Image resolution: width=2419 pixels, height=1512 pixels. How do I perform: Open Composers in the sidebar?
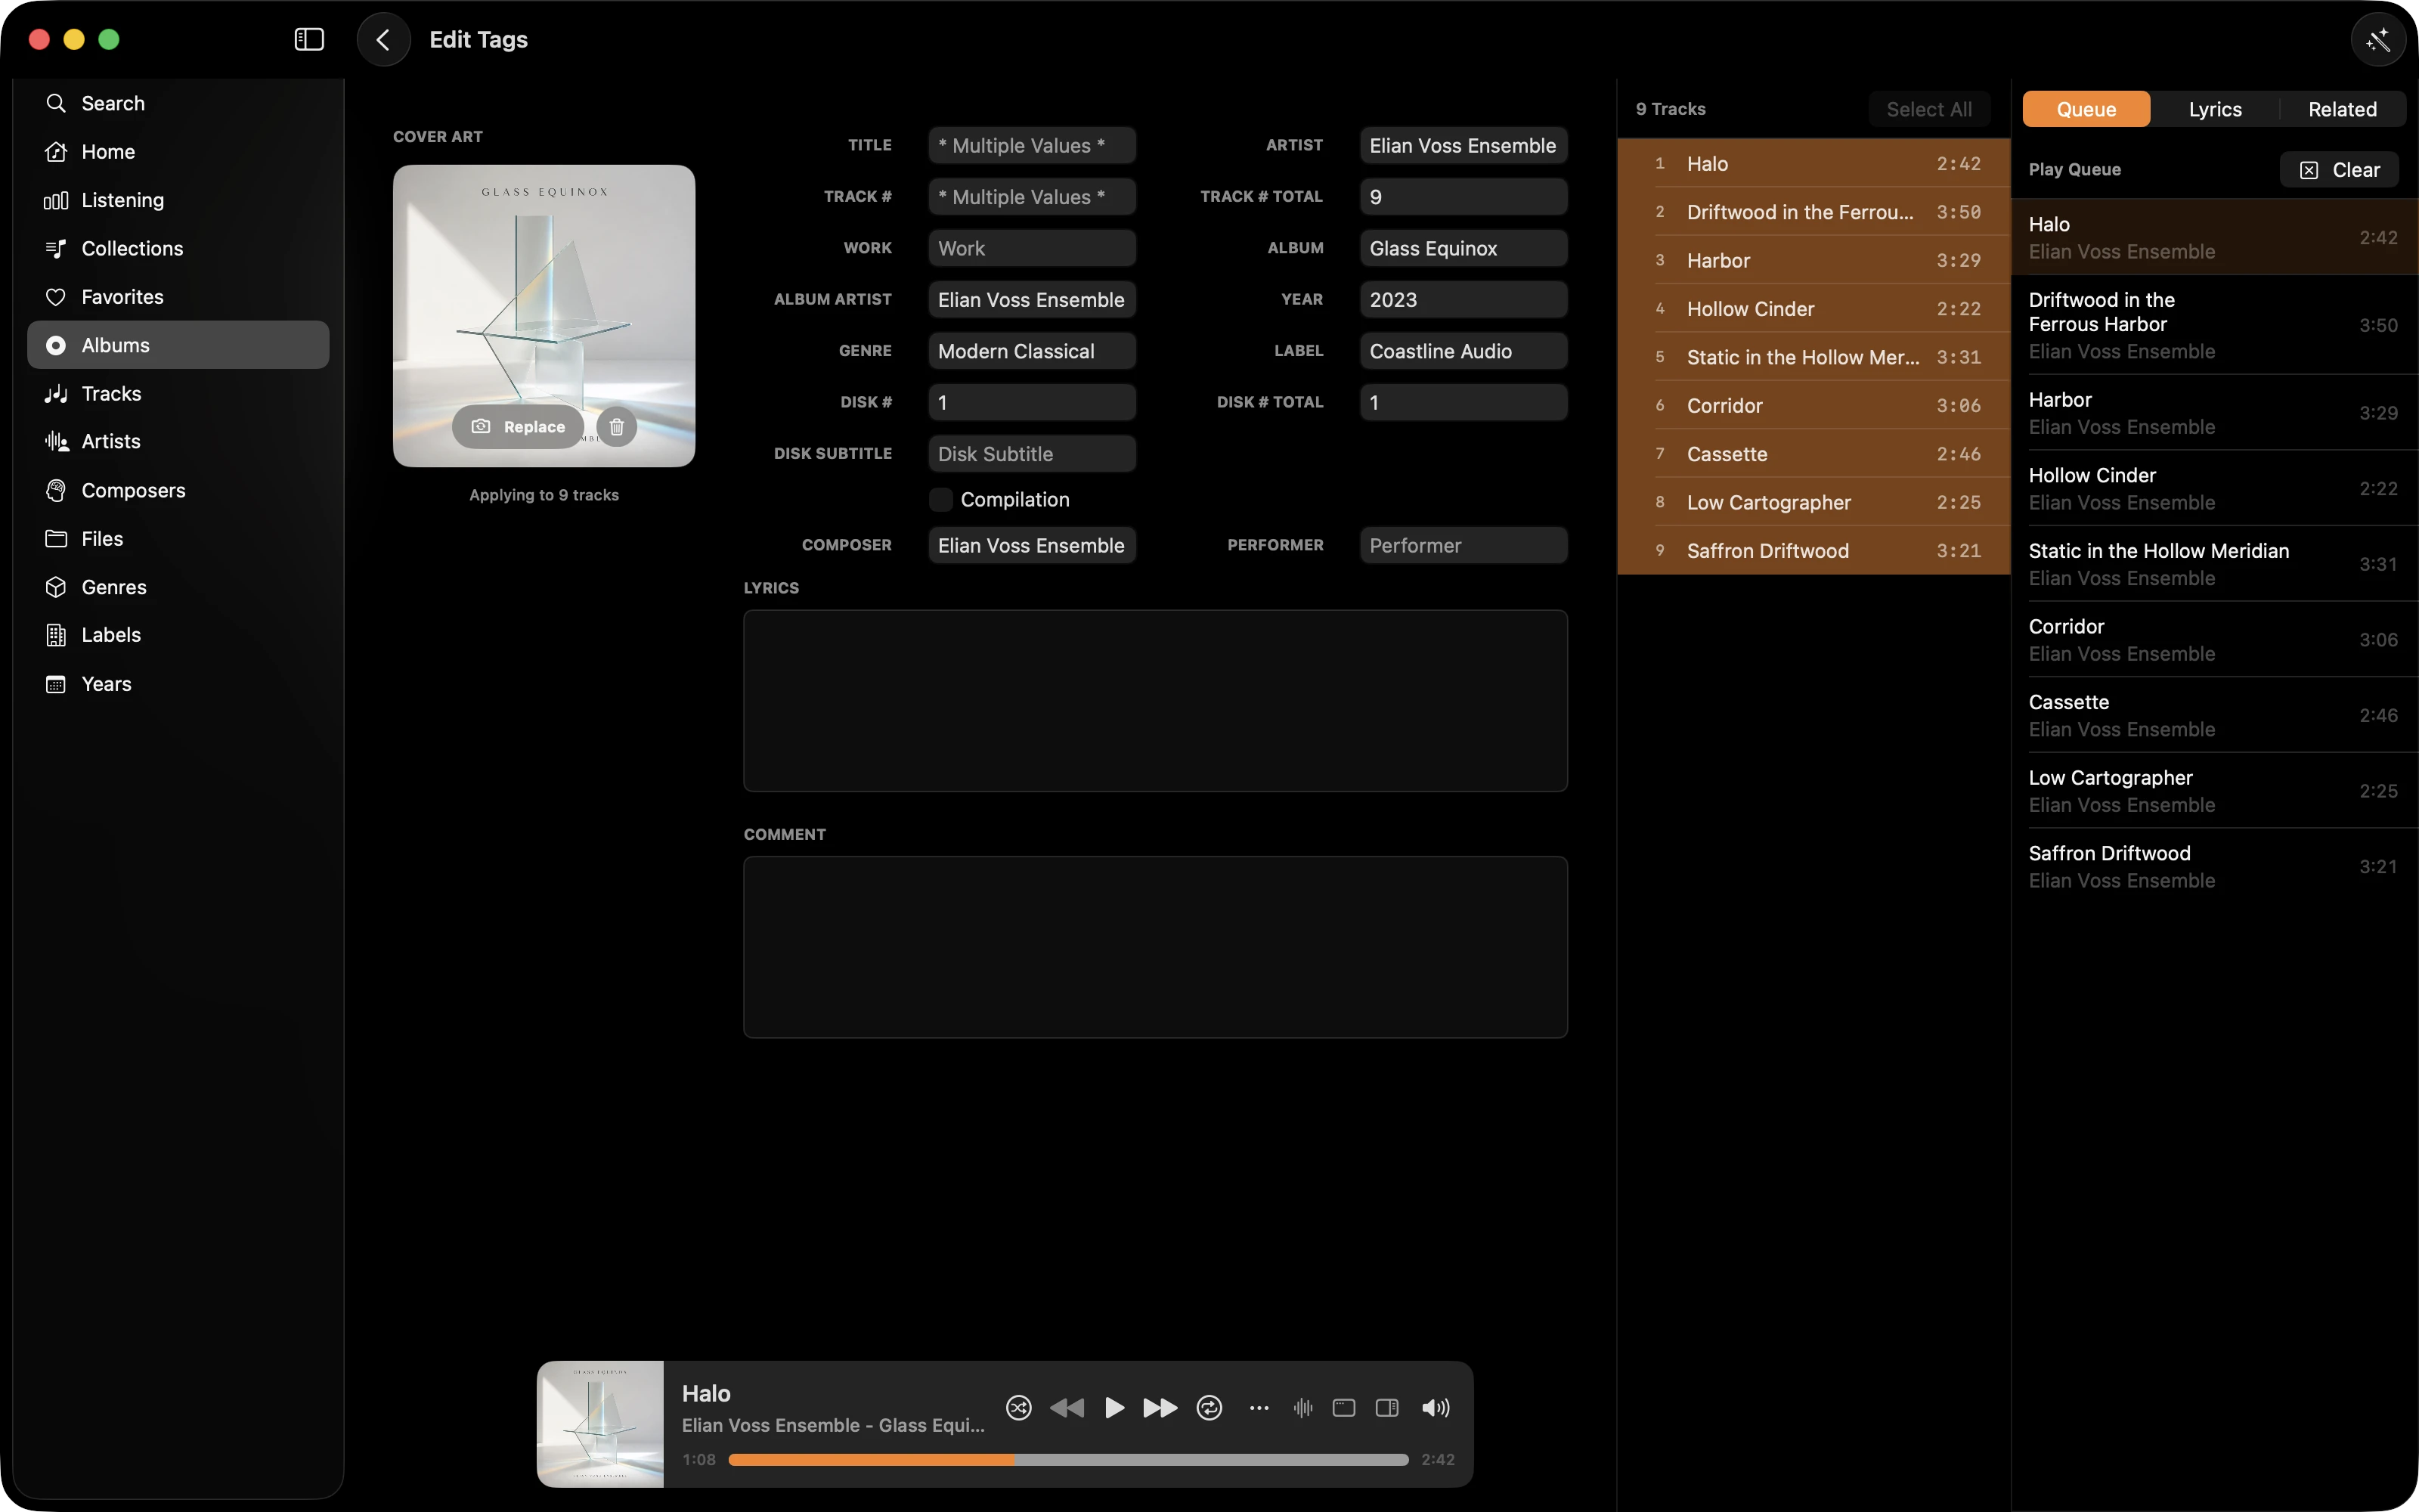[178, 490]
